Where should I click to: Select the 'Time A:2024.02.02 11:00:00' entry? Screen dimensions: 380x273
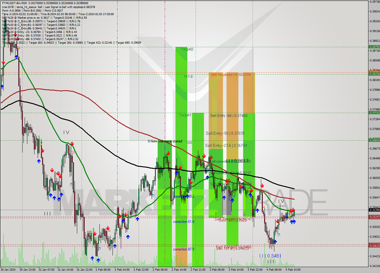(x=20, y=14)
